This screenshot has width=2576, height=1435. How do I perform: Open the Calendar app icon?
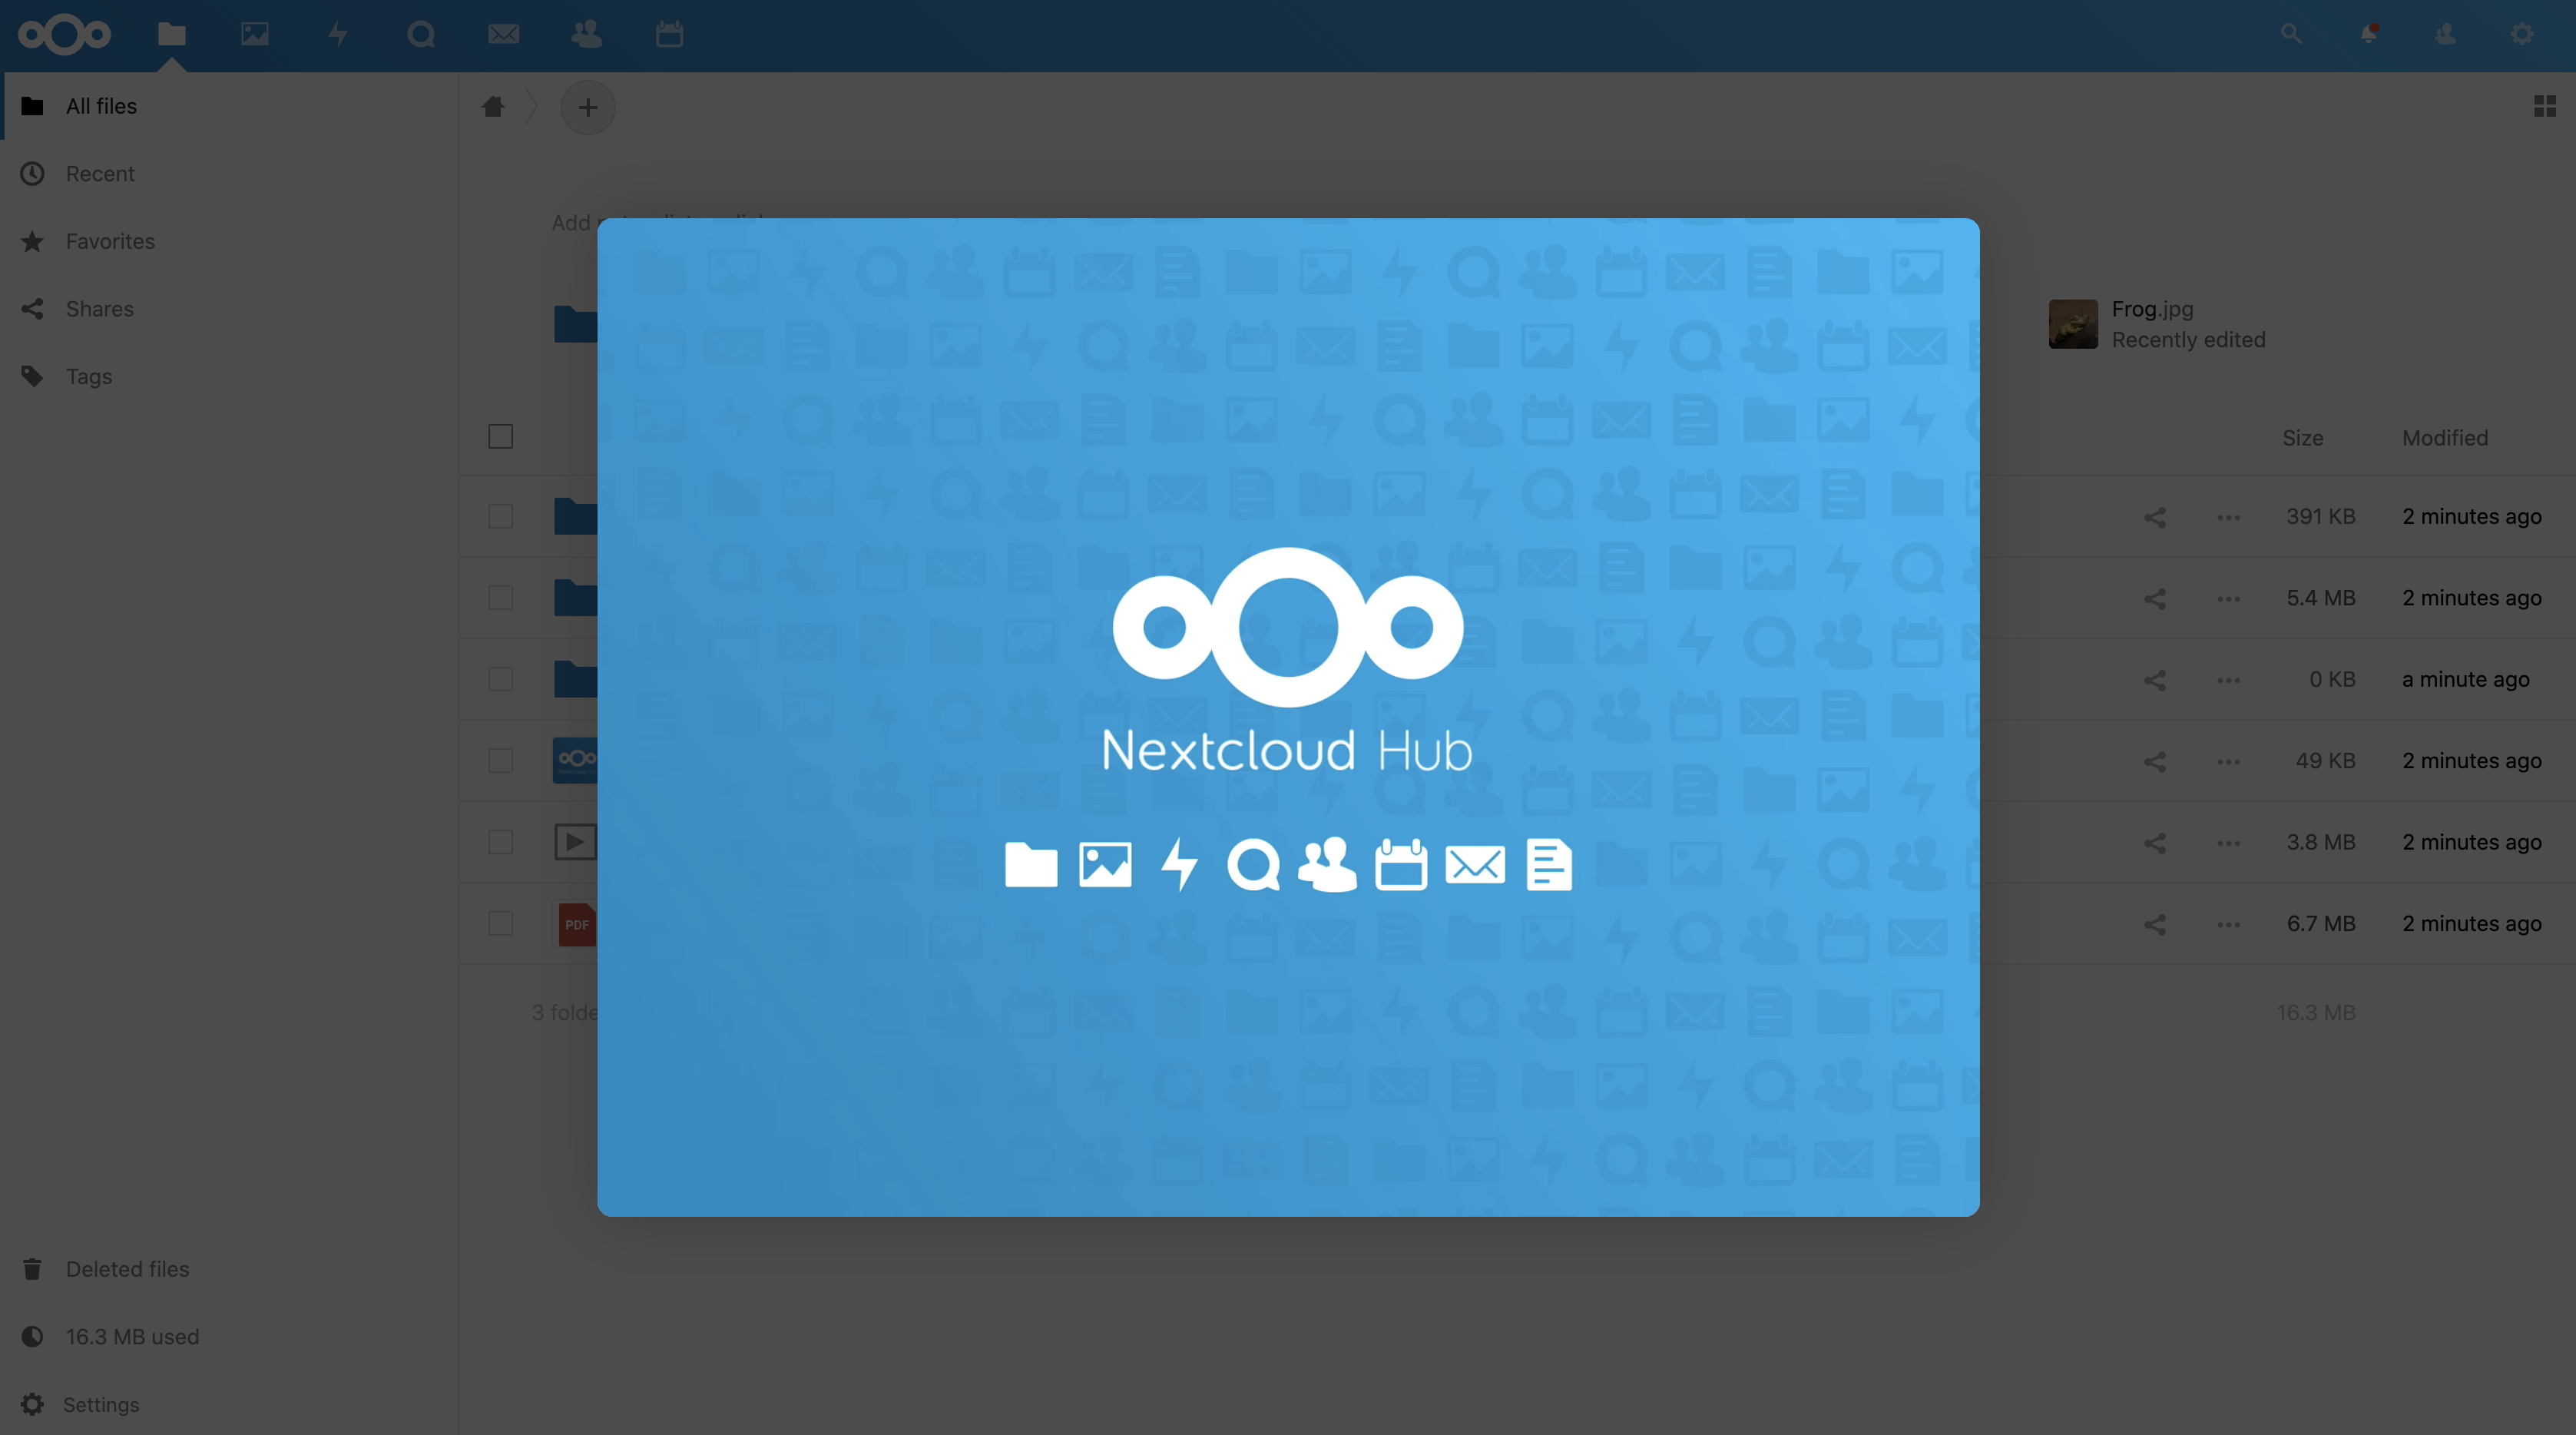[669, 34]
